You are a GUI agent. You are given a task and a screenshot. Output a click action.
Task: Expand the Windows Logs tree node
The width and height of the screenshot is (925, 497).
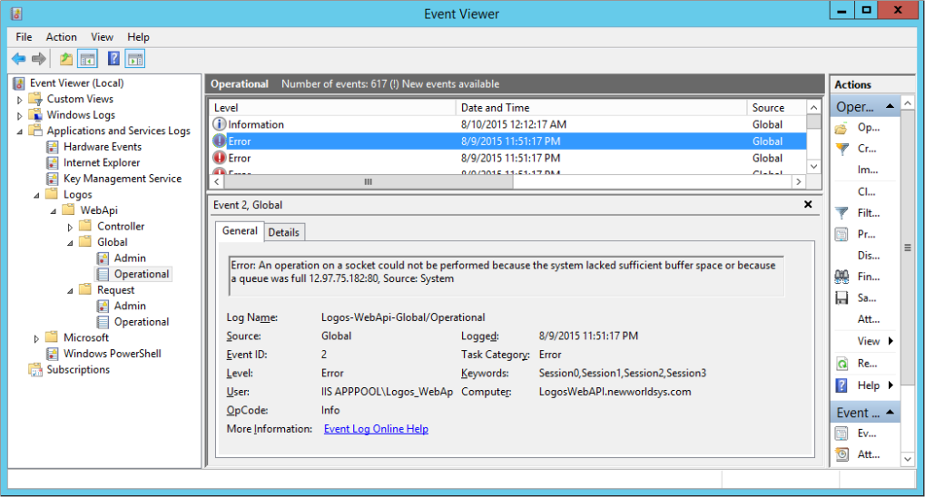(x=20, y=115)
